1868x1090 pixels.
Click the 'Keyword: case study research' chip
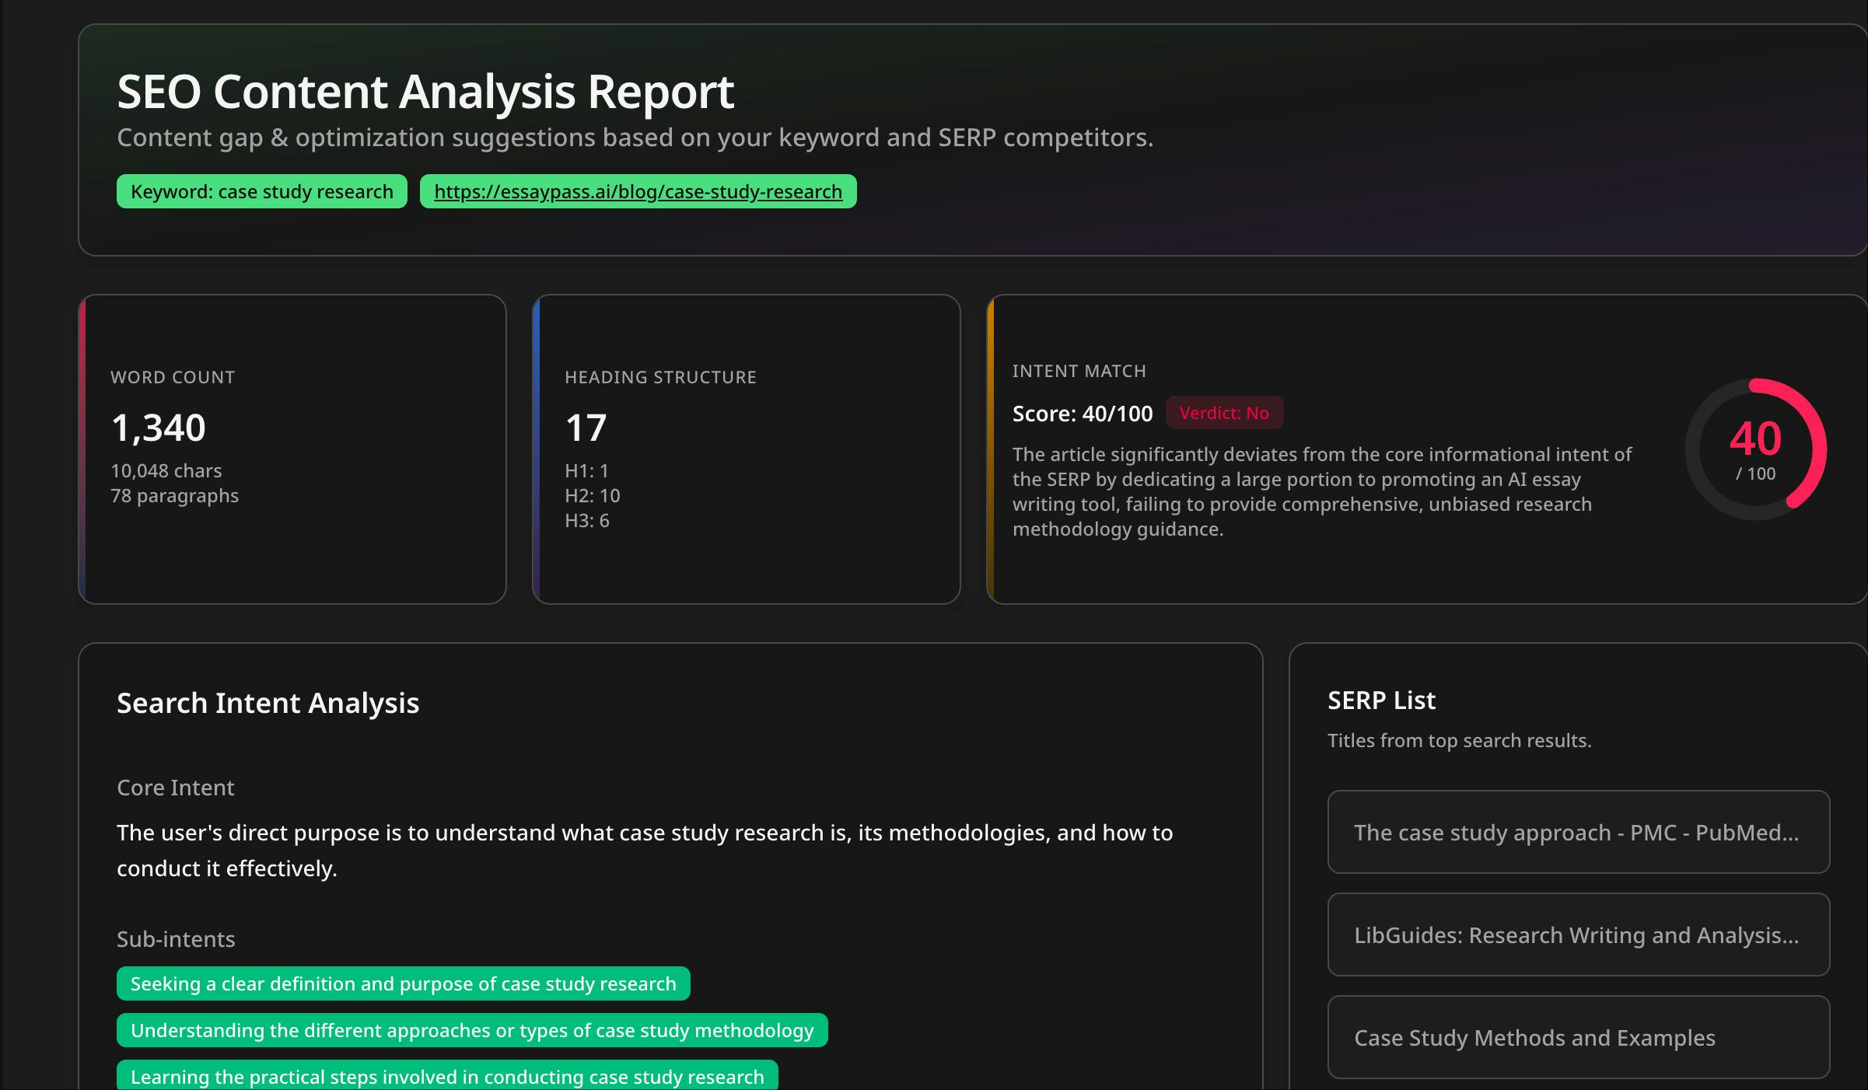[261, 191]
